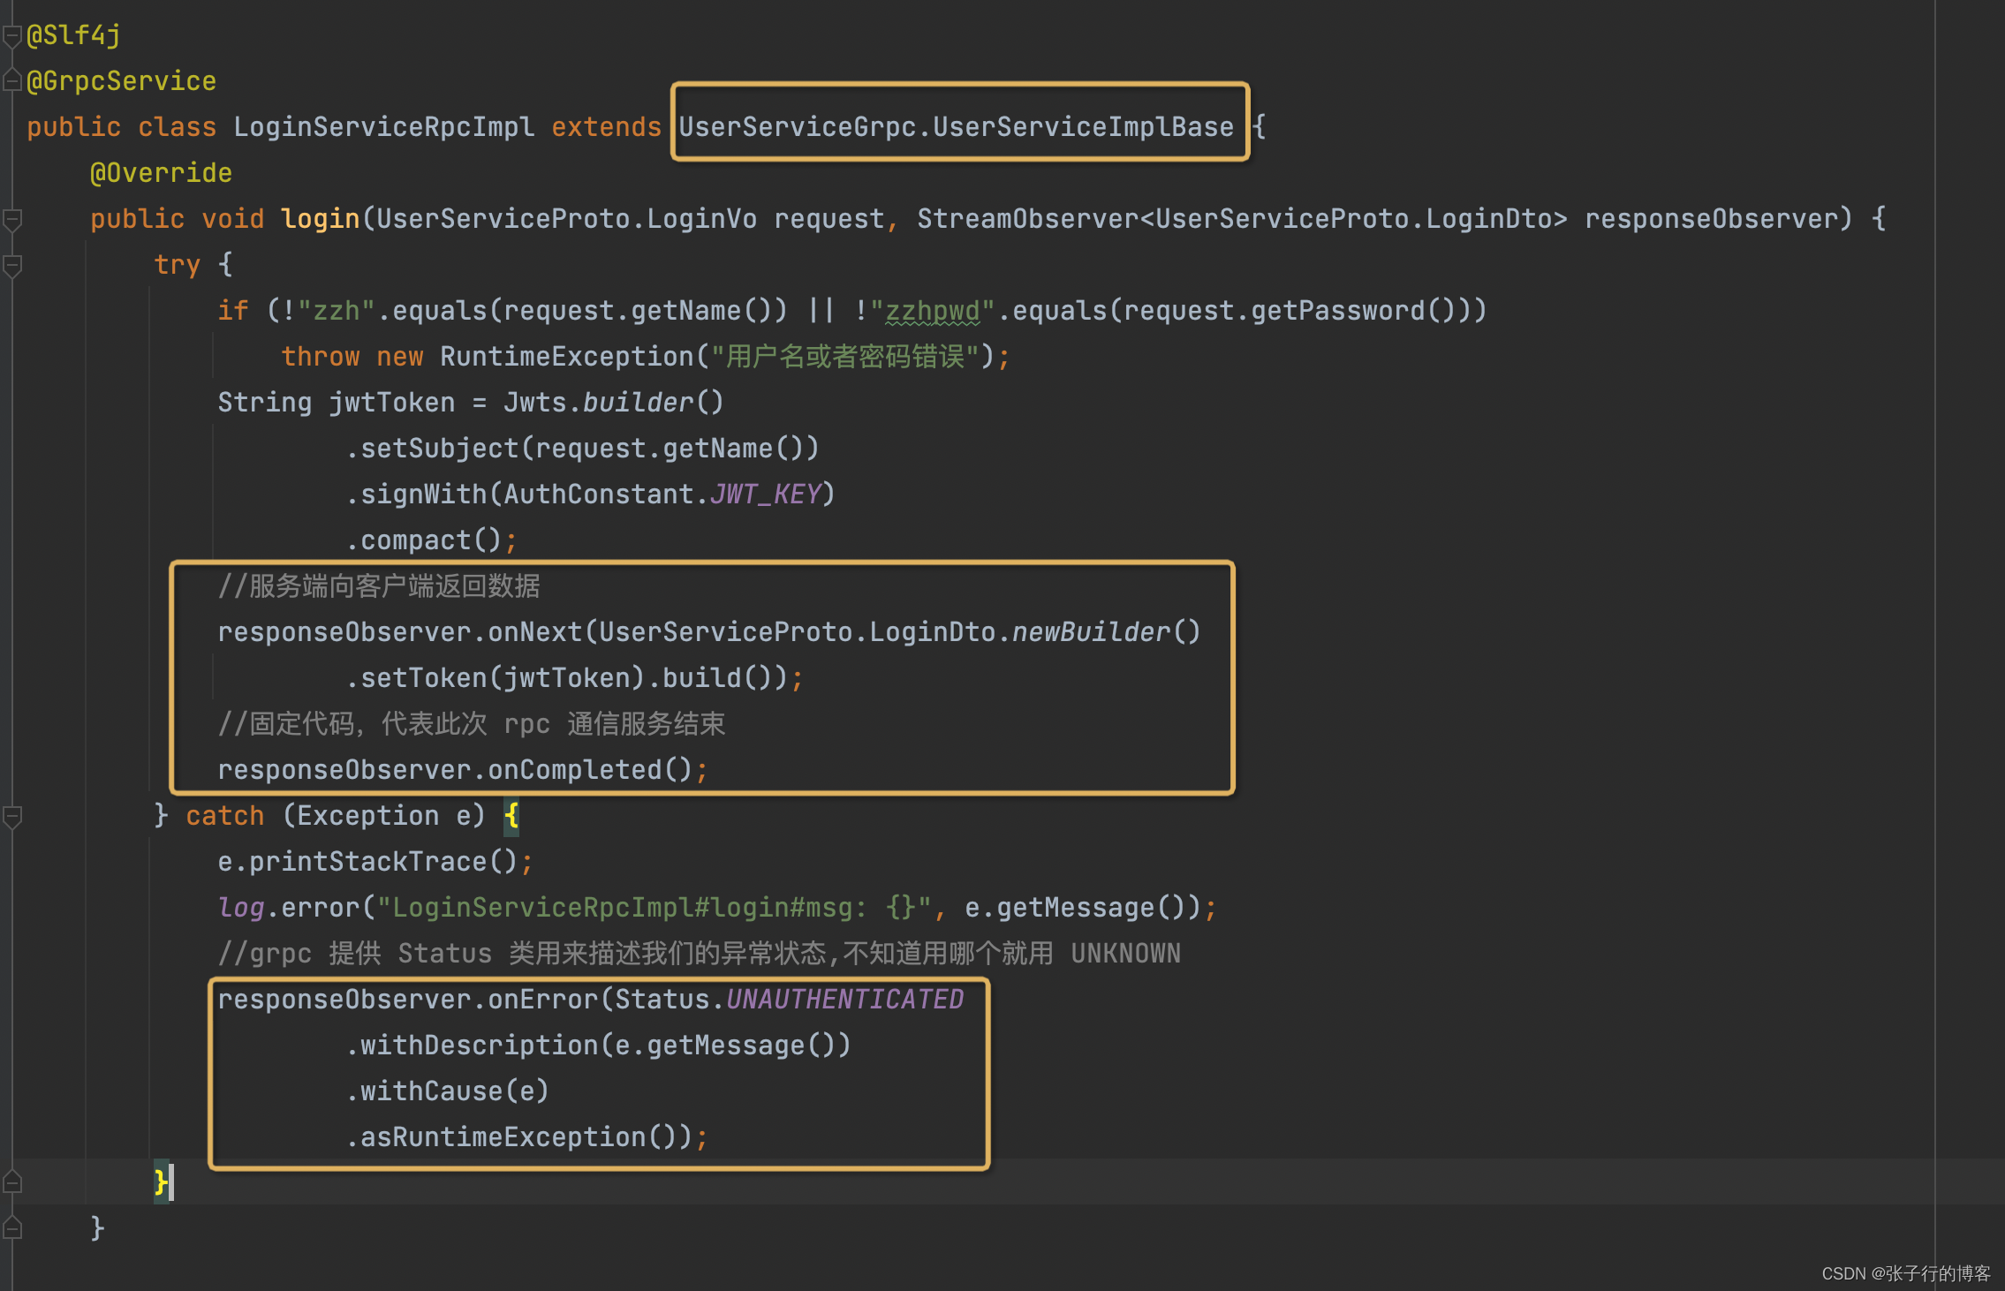Click the newBuilder() method
The width and height of the screenshot is (2005, 1291).
pyautogui.click(x=1107, y=632)
